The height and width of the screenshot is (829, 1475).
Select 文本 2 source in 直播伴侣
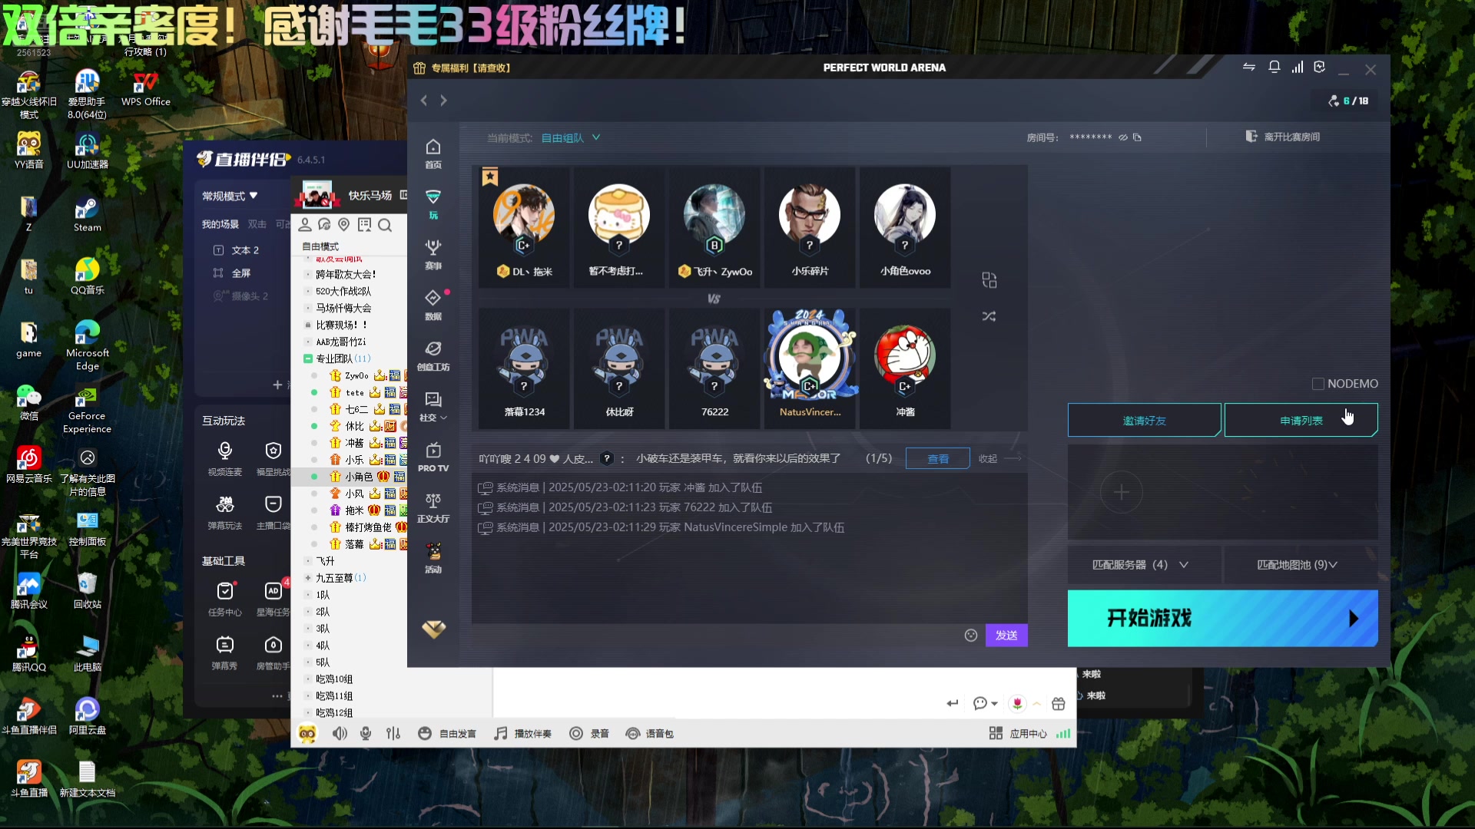click(x=245, y=250)
